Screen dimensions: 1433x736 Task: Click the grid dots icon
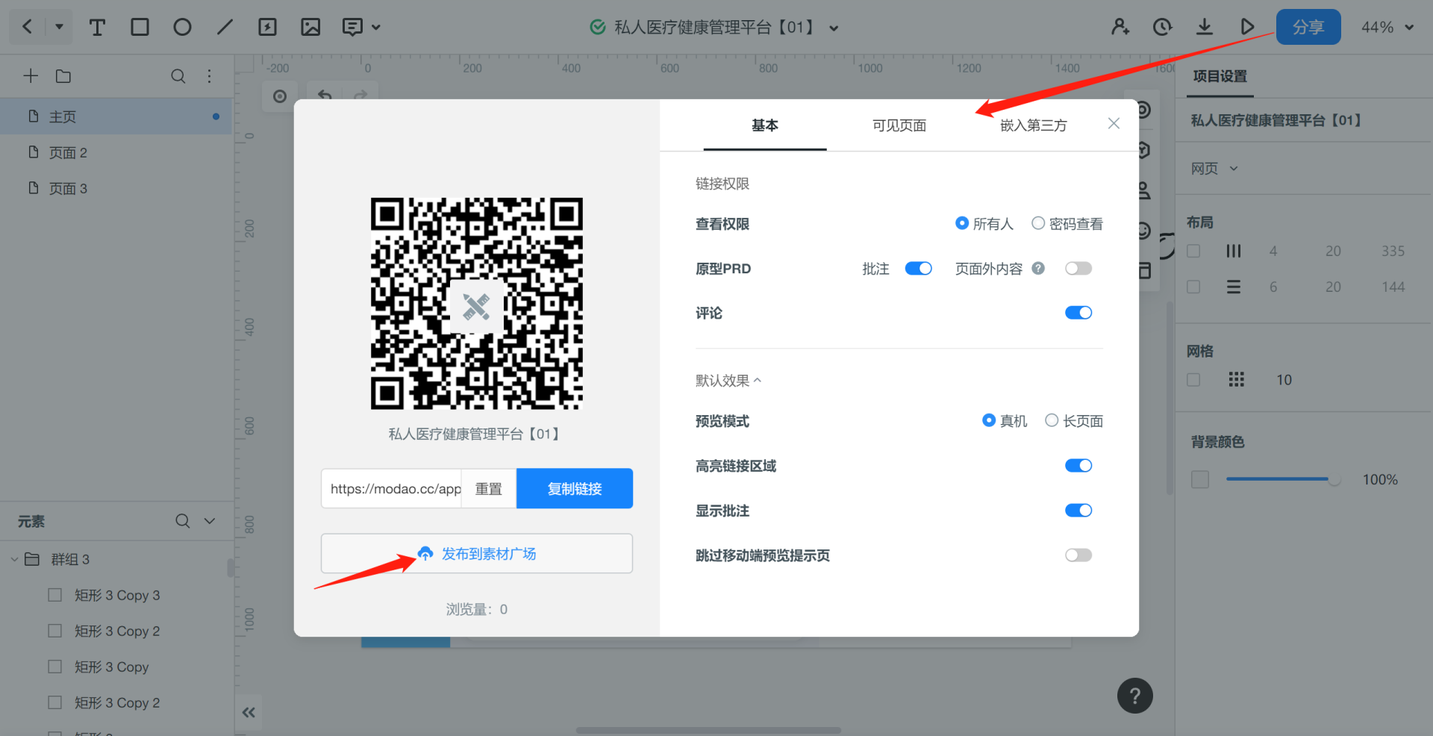pos(1236,379)
